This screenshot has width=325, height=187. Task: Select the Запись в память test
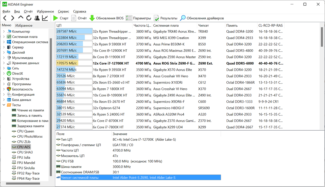coord(30,115)
